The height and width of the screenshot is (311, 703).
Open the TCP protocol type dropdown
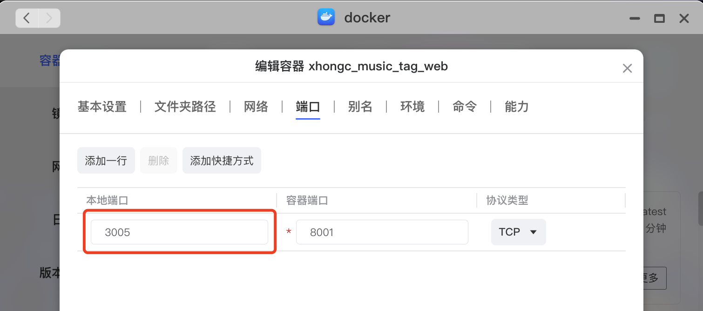click(518, 232)
